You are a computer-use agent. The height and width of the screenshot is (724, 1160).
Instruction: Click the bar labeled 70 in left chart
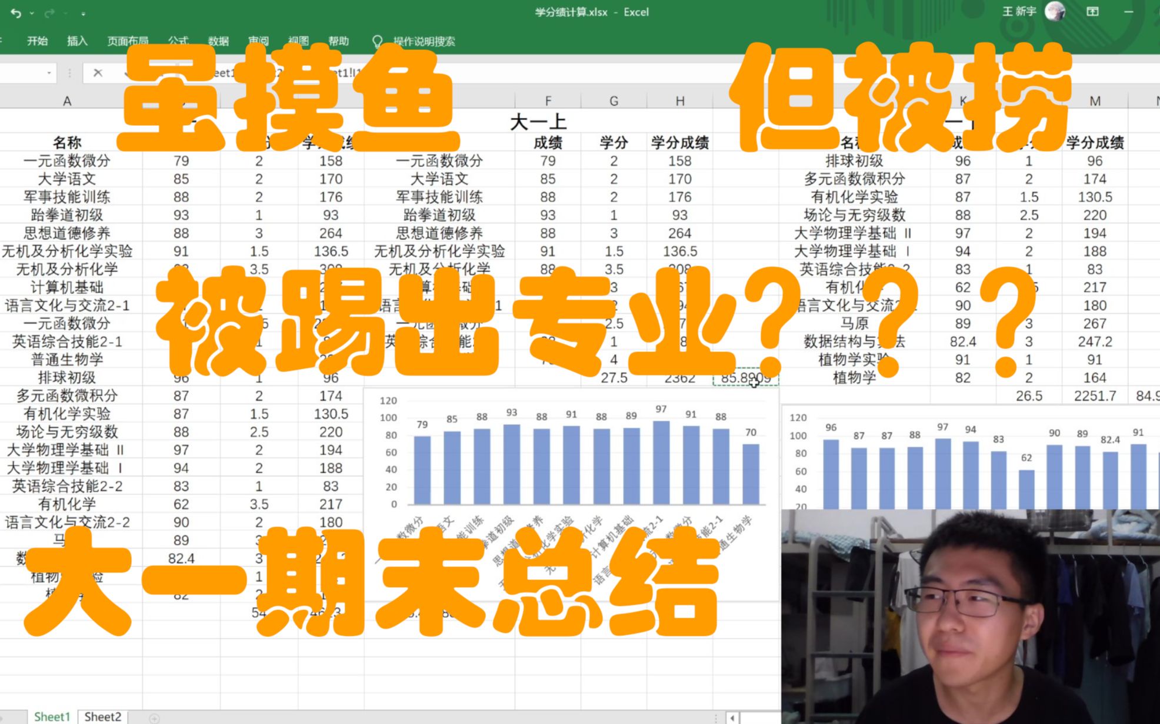click(x=751, y=474)
